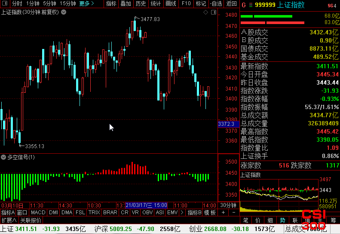Viewport: 340px width, 234px height.
Task: Select the 15分钟 period
Action: (x=67, y=3)
